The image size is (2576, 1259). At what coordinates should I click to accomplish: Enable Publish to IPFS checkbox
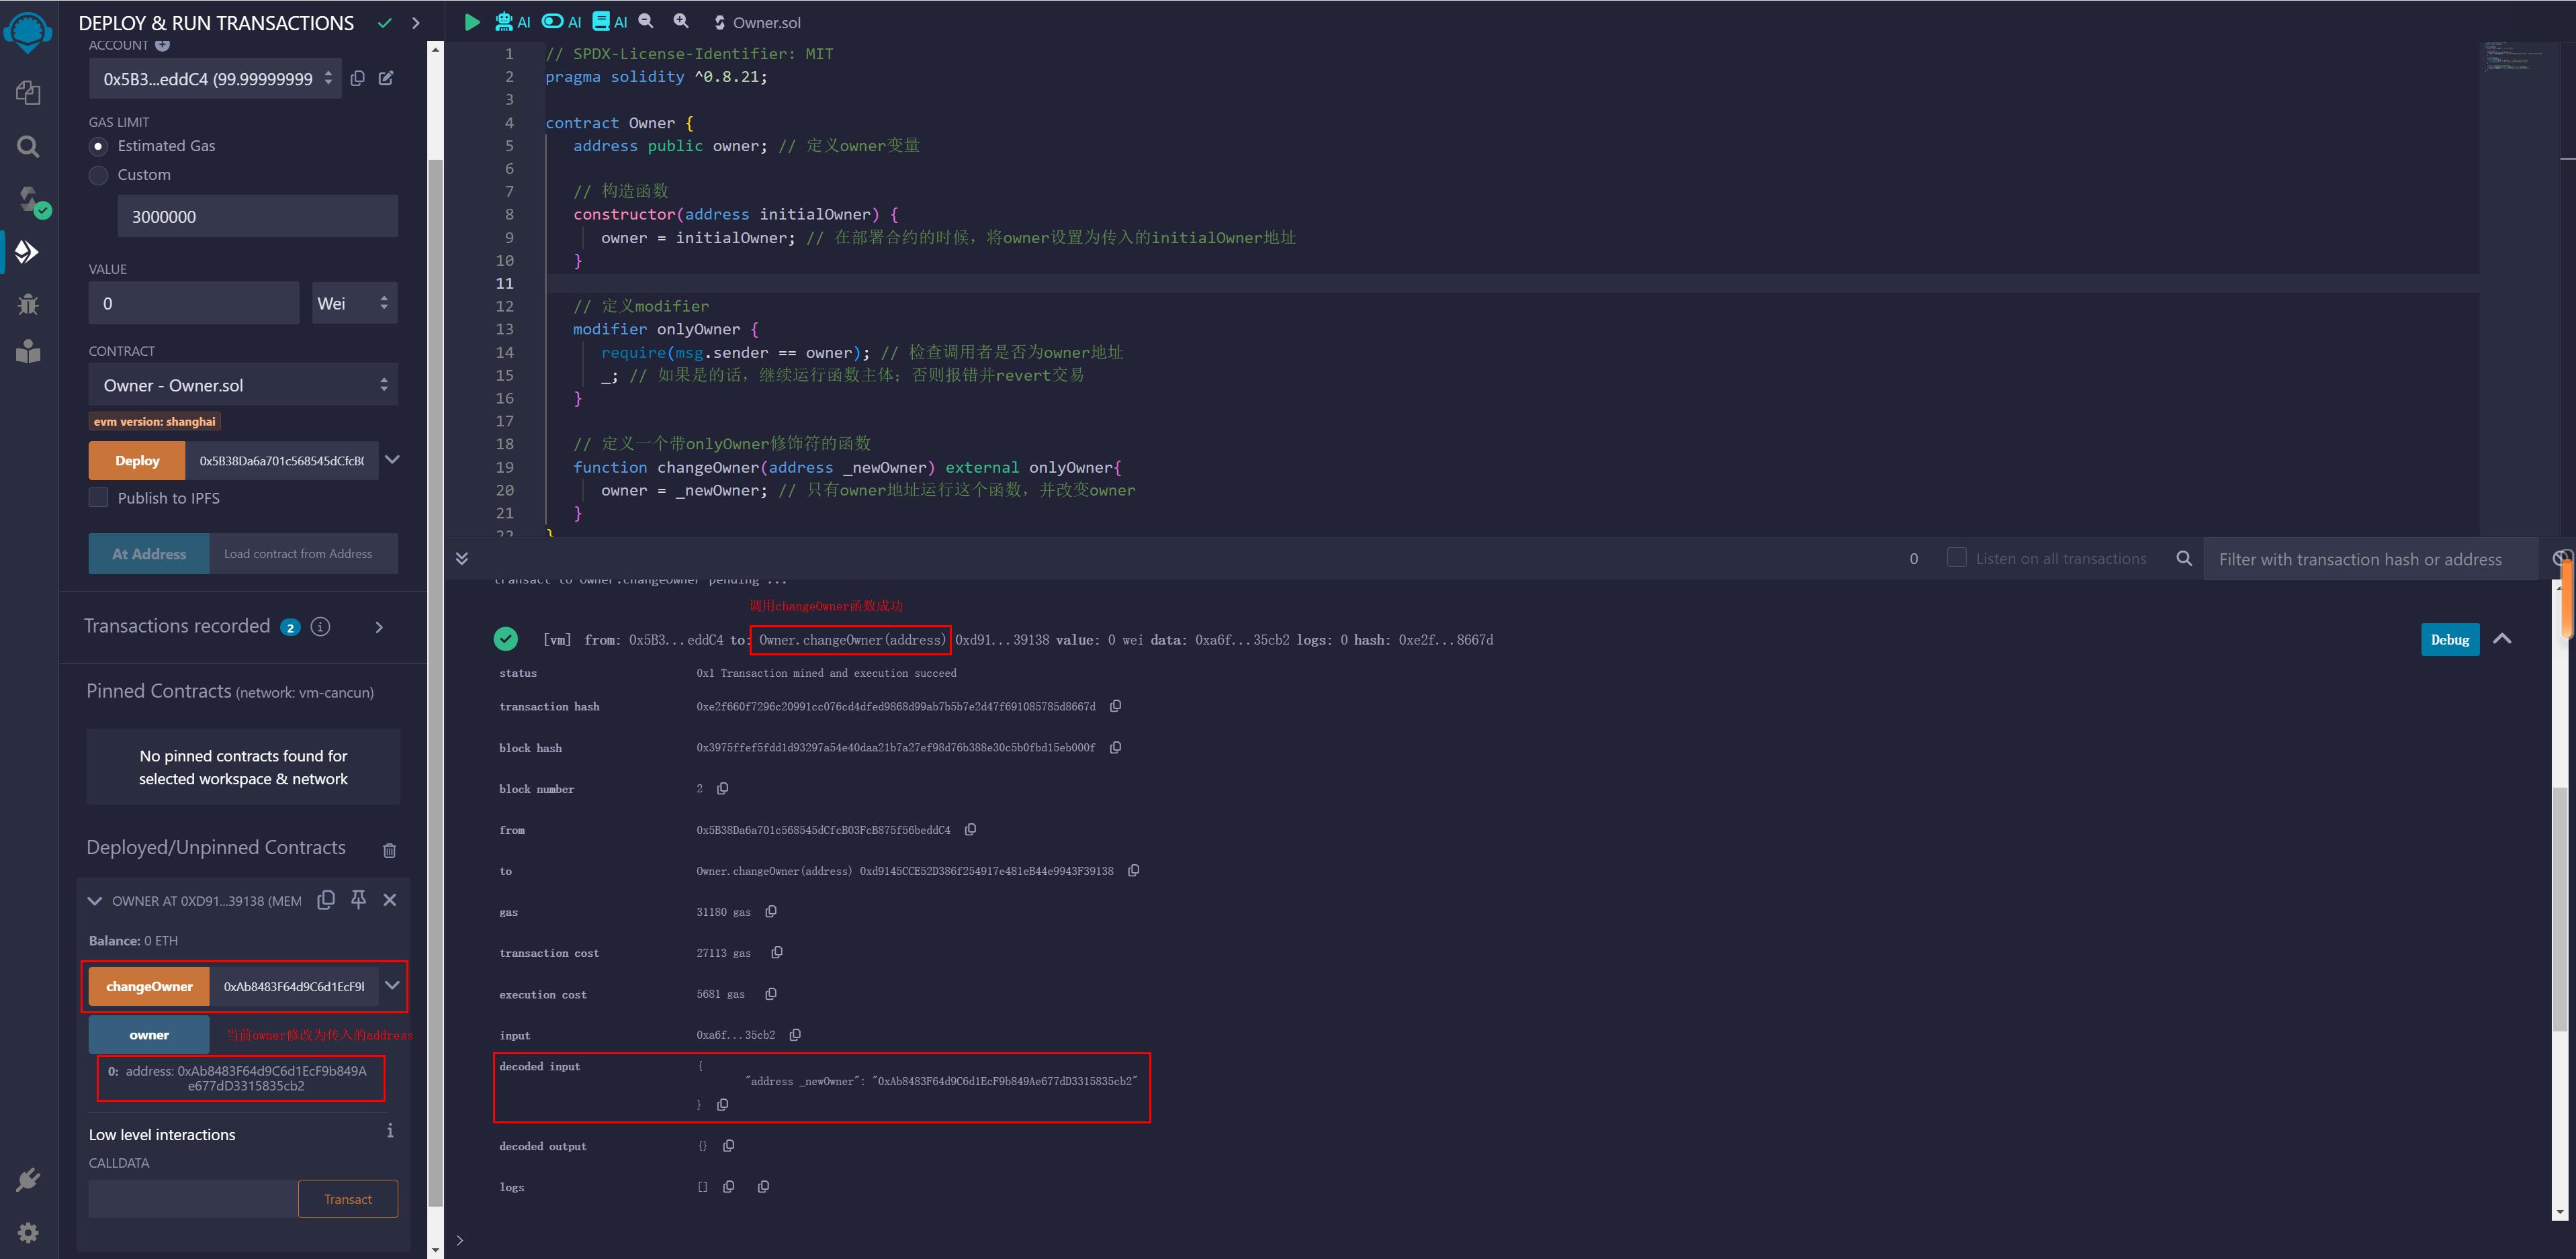(98, 498)
